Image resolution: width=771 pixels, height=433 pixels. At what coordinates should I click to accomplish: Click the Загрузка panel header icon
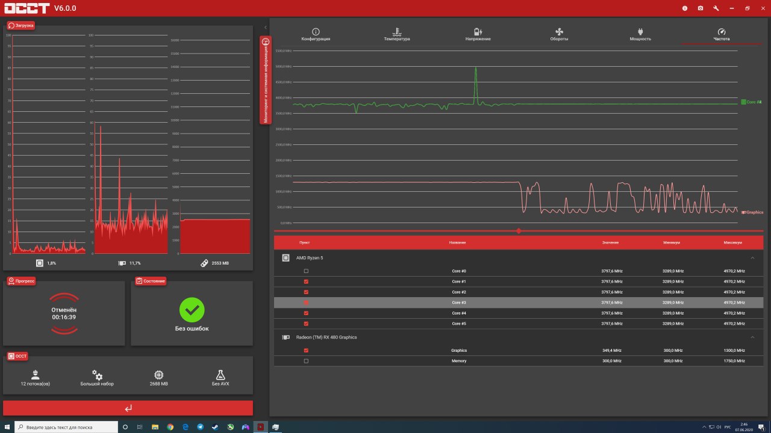coord(11,25)
